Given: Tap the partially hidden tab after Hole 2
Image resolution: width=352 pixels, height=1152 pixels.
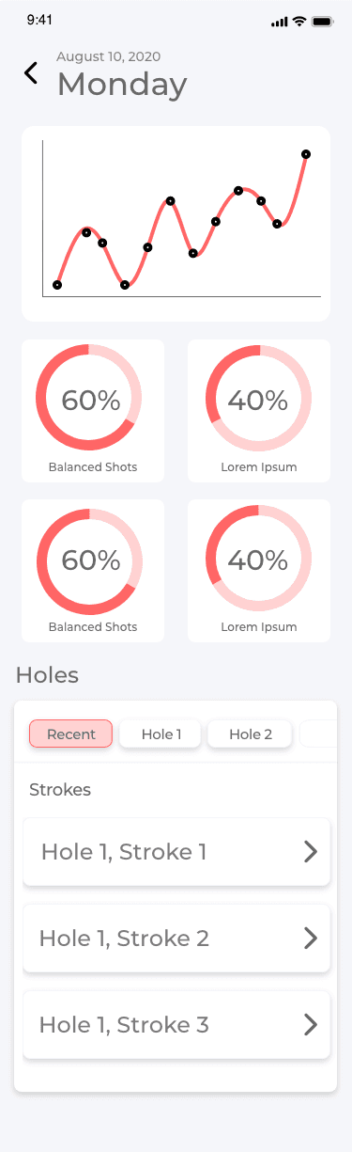Looking at the screenshot, I should (317, 734).
